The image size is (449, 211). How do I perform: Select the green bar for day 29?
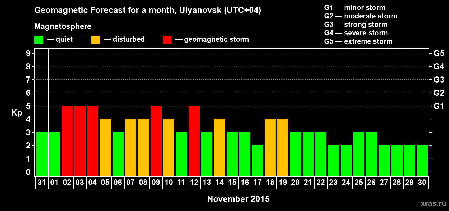pyautogui.click(x=410, y=161)
